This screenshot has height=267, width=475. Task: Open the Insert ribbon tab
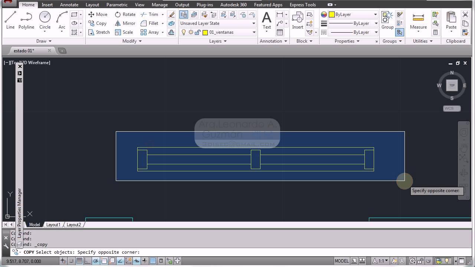point(47,5)
